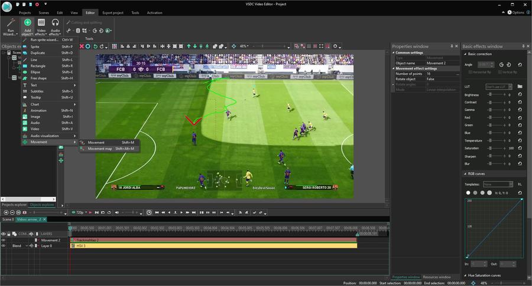Pin the Properties window

point(452,46)
